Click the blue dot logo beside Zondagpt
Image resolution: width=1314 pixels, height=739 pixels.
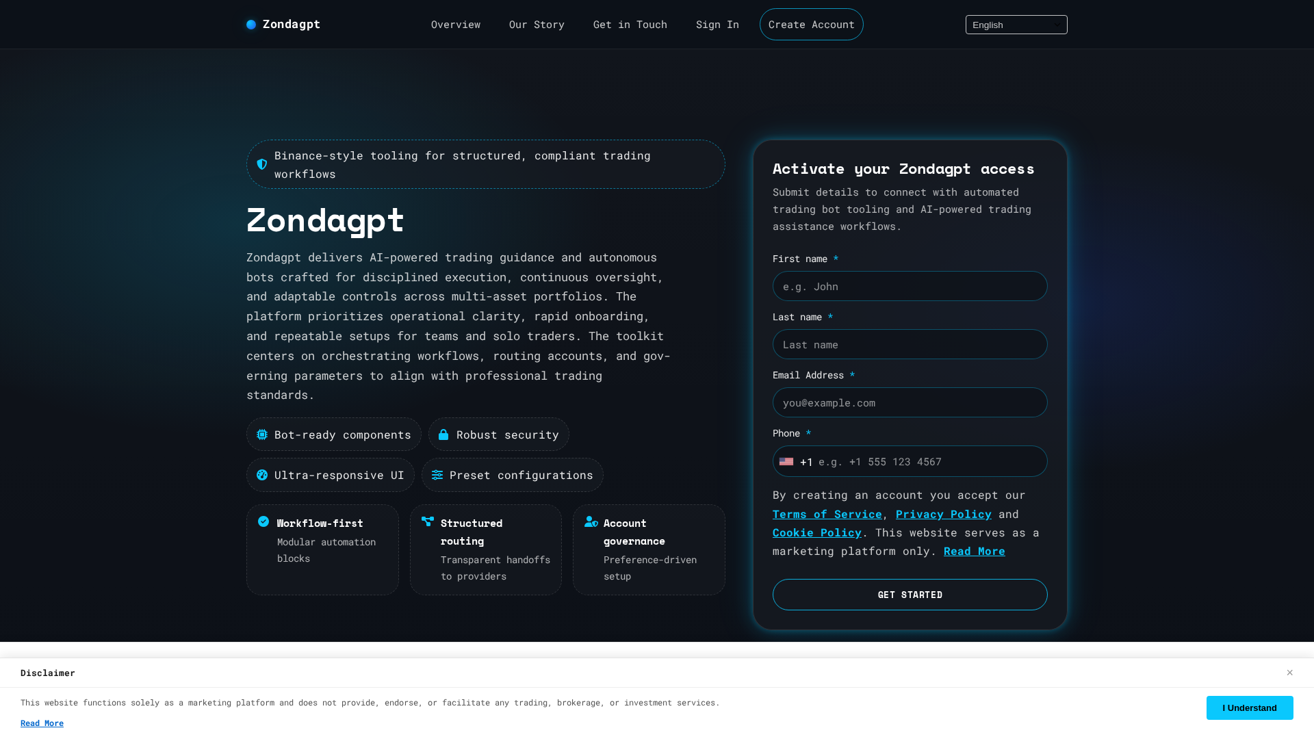251,25
